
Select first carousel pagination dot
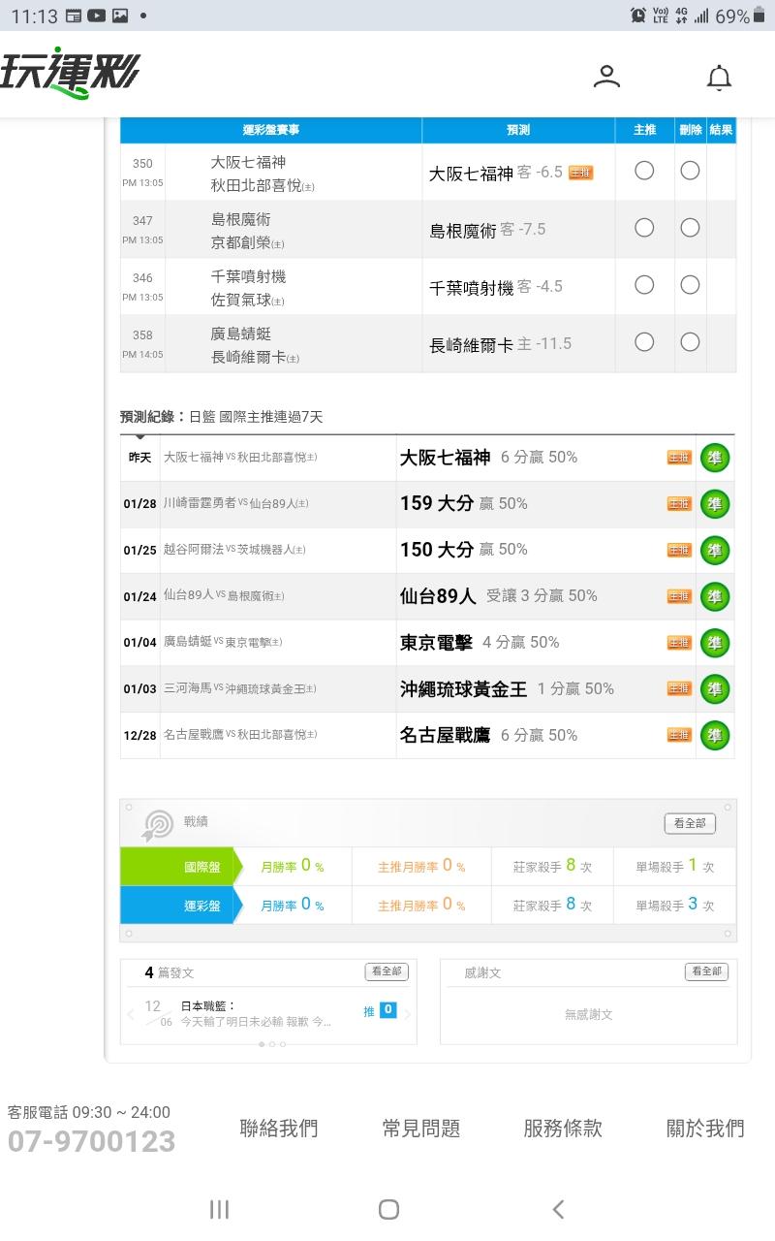click(x=261, y=1044)
